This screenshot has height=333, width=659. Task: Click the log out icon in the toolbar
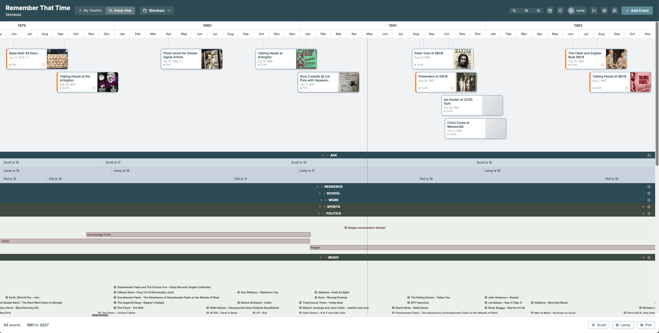coord(594,10)
